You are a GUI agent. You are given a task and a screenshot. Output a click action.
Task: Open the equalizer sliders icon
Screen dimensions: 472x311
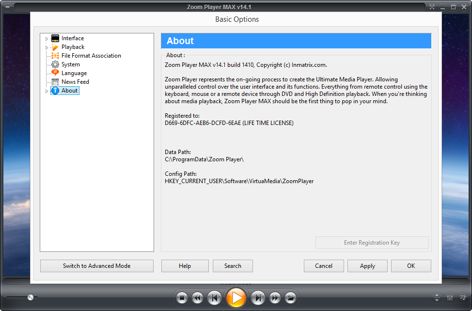coord(450,297)
